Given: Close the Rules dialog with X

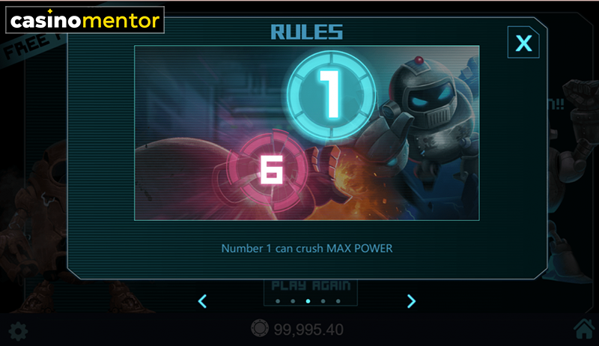Looking at the screenshot, I should point(523,42).
